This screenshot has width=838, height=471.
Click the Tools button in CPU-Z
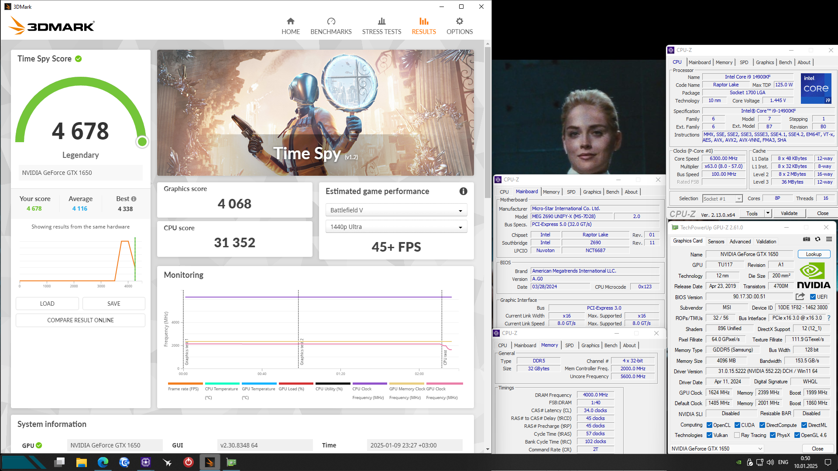click(x=752, y=213)
